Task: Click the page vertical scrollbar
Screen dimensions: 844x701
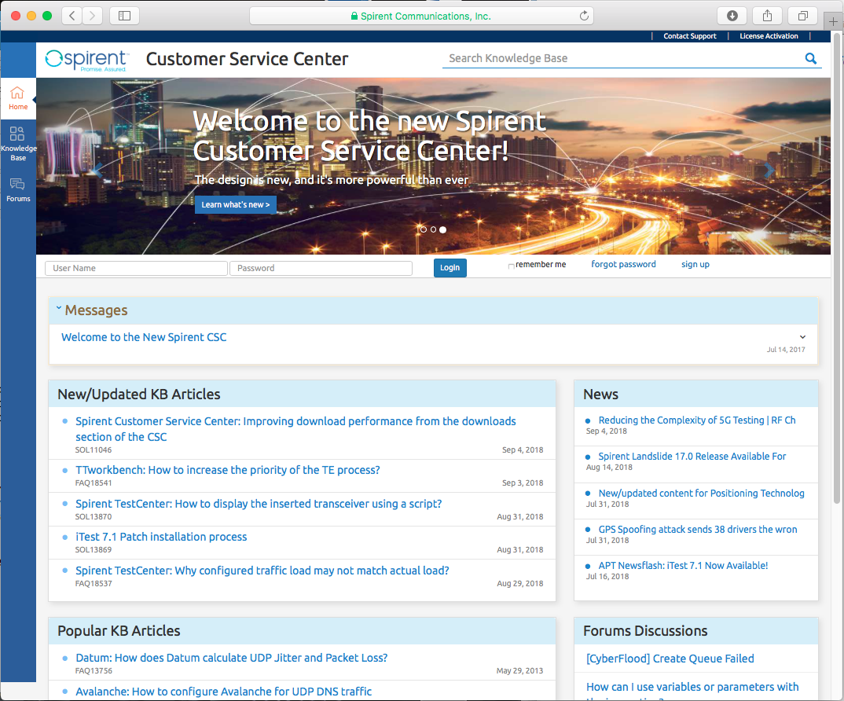Action: (x=836, y=270)
